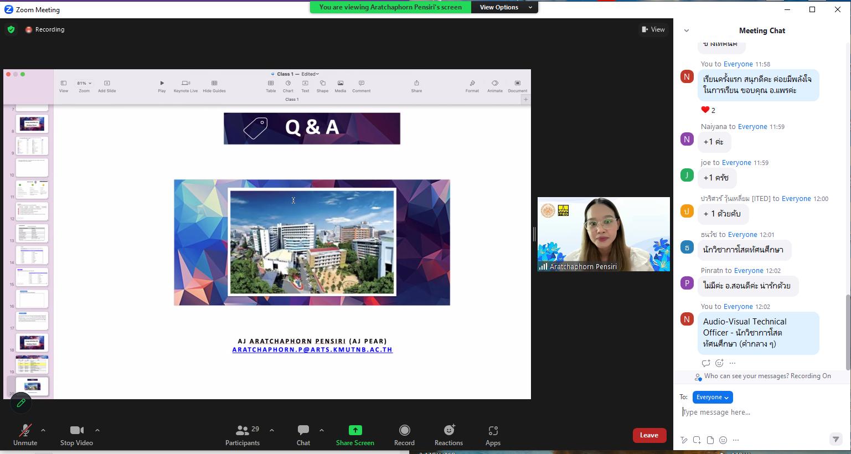Viewport: 851px width, 454px height.
Task: Click the View layout button
Action: pyautogui.click(x=653, y=29)
